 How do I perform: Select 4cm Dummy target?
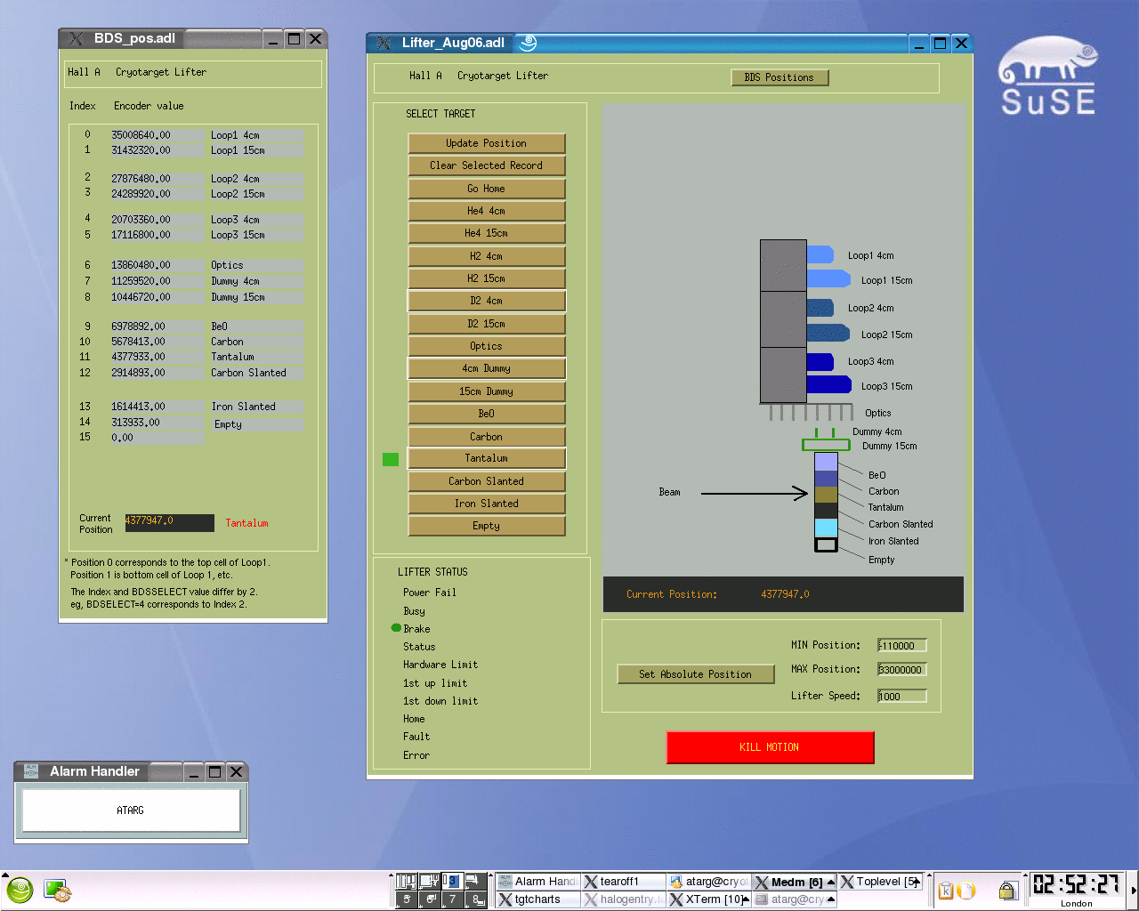[487, 368]
